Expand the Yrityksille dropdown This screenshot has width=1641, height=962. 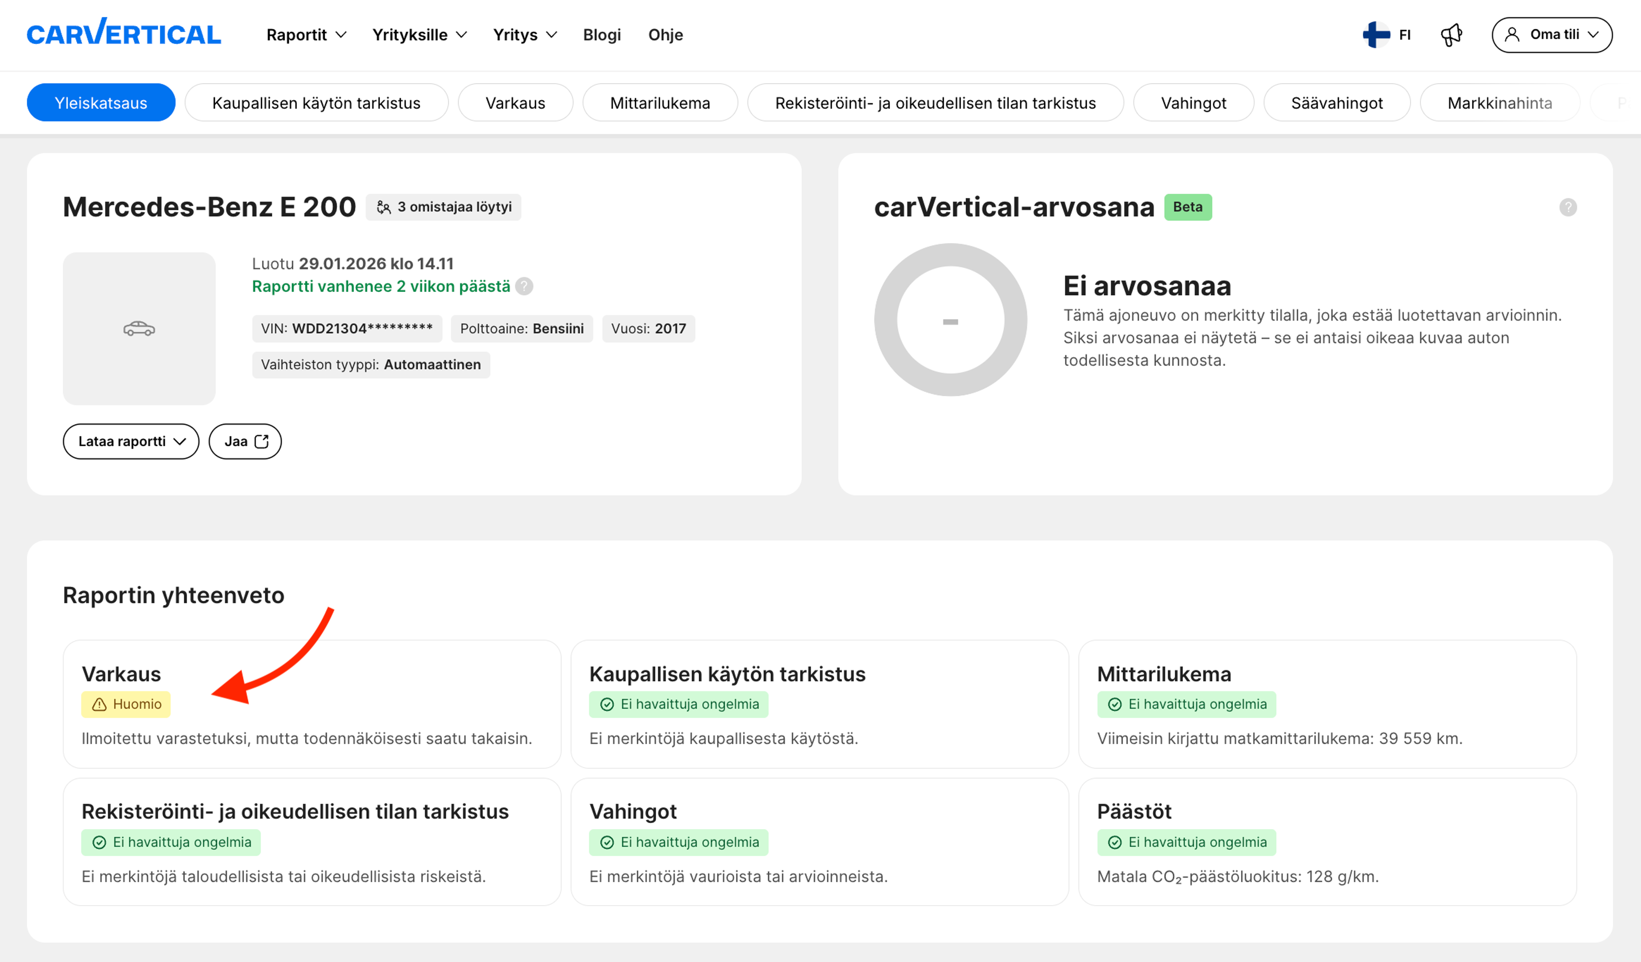click(x=419, y=35)
